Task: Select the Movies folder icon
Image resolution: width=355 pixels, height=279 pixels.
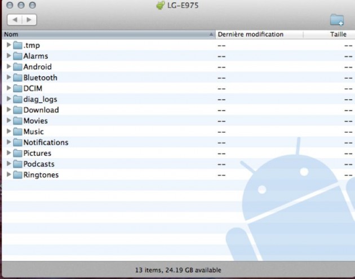Action: [17, 121]
